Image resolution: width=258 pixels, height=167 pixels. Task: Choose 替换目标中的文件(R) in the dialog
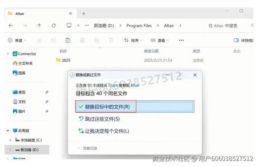point(135,107)
